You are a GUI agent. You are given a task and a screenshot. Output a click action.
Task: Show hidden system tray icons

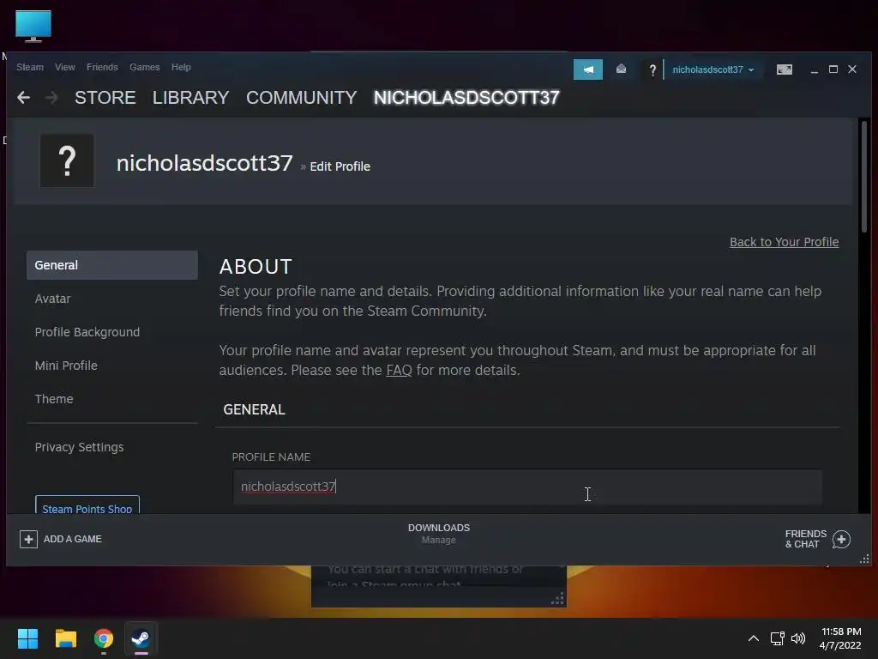[x=754, y=638]
